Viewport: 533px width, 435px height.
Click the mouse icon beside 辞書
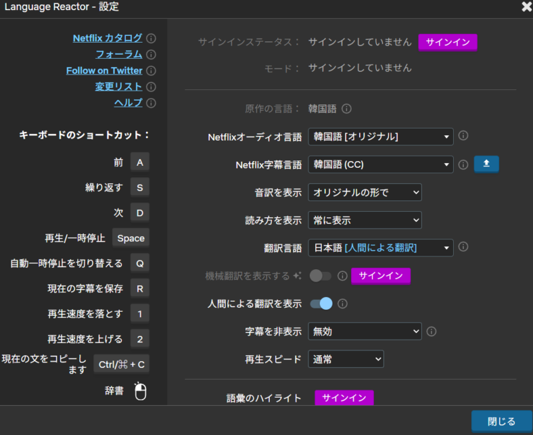coord(141,391)
